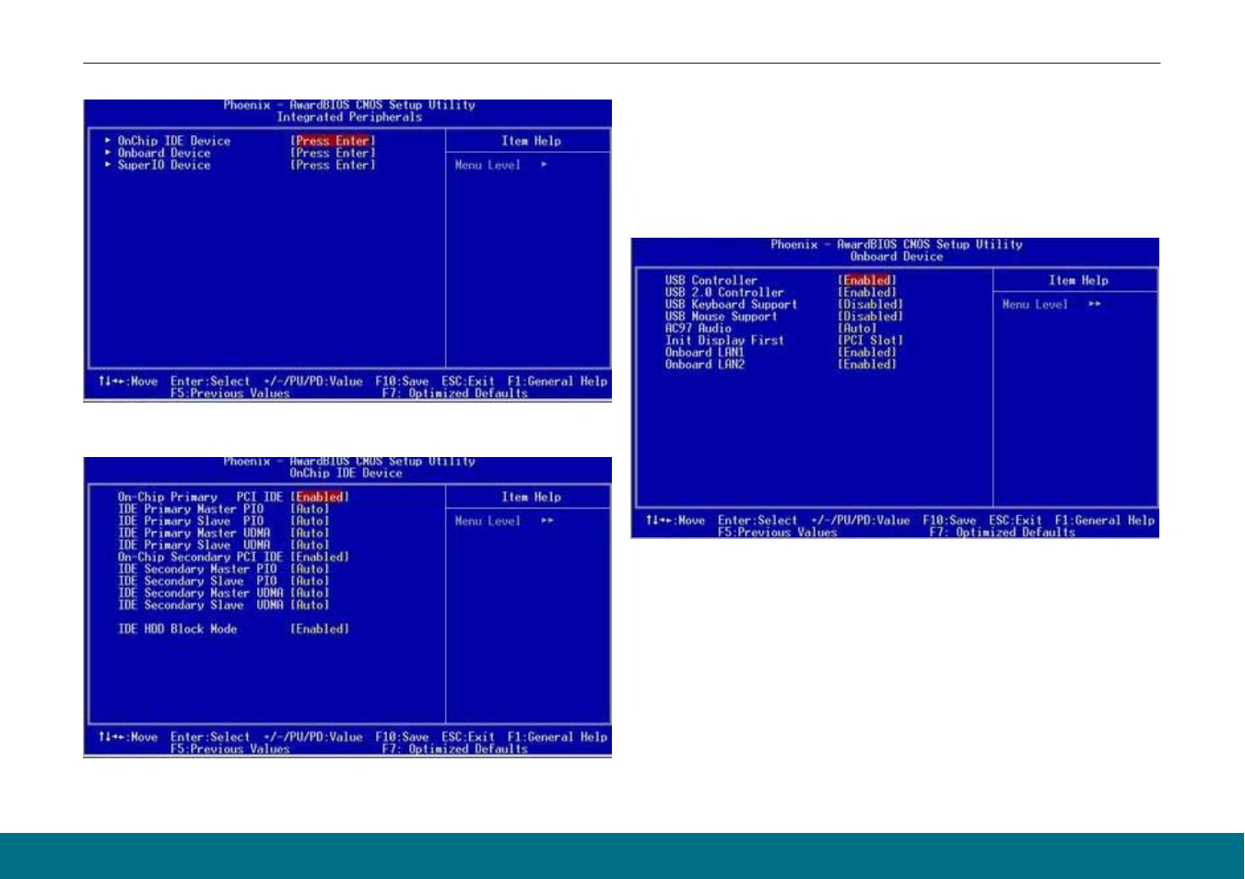Click F5:Previous Values in the Onboard Device footer
Image resolution: width=1245 pixels, height=879 pixels.
pyautogui.click(x=777, y=533)
